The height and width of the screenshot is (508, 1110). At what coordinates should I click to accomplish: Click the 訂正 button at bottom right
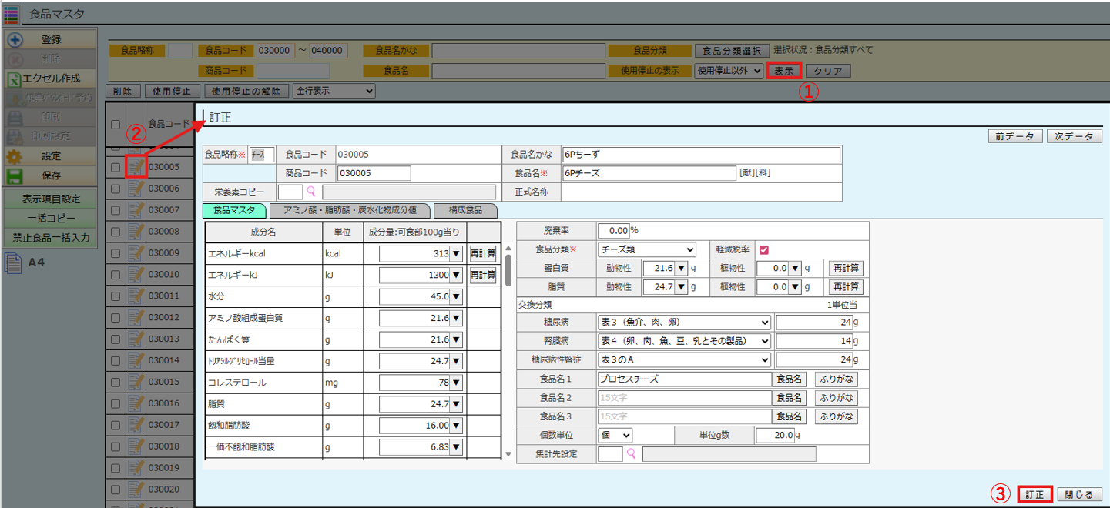(x=1035, y=494)
